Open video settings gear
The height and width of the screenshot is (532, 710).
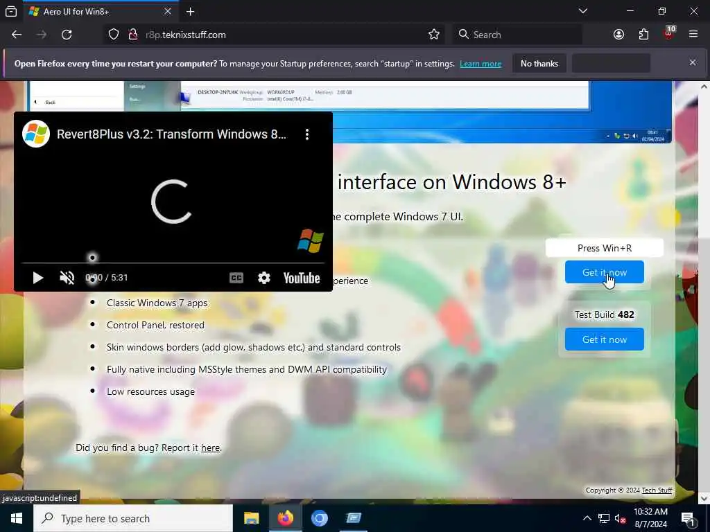[264, 278]
